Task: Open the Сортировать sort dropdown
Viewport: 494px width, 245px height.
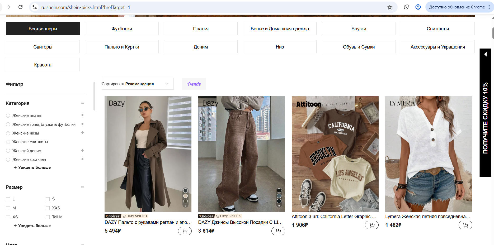Action: (x=138, y=84)
